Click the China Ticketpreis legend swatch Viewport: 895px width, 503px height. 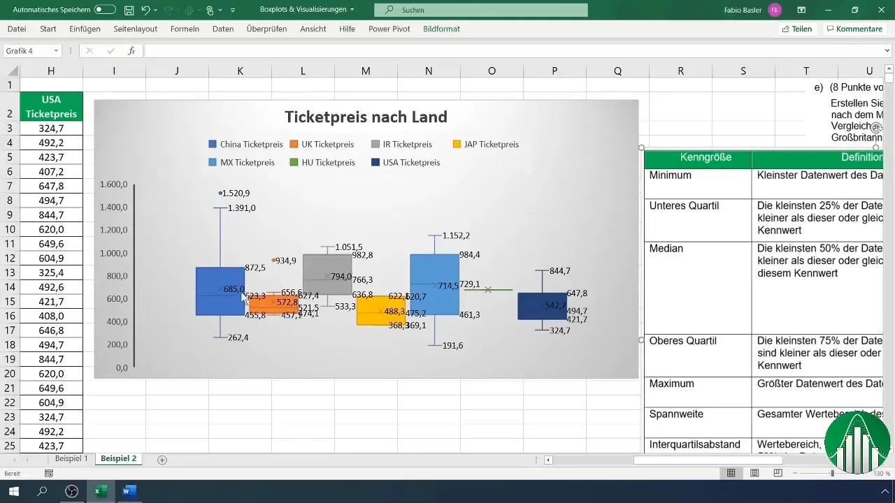(212, 145)
